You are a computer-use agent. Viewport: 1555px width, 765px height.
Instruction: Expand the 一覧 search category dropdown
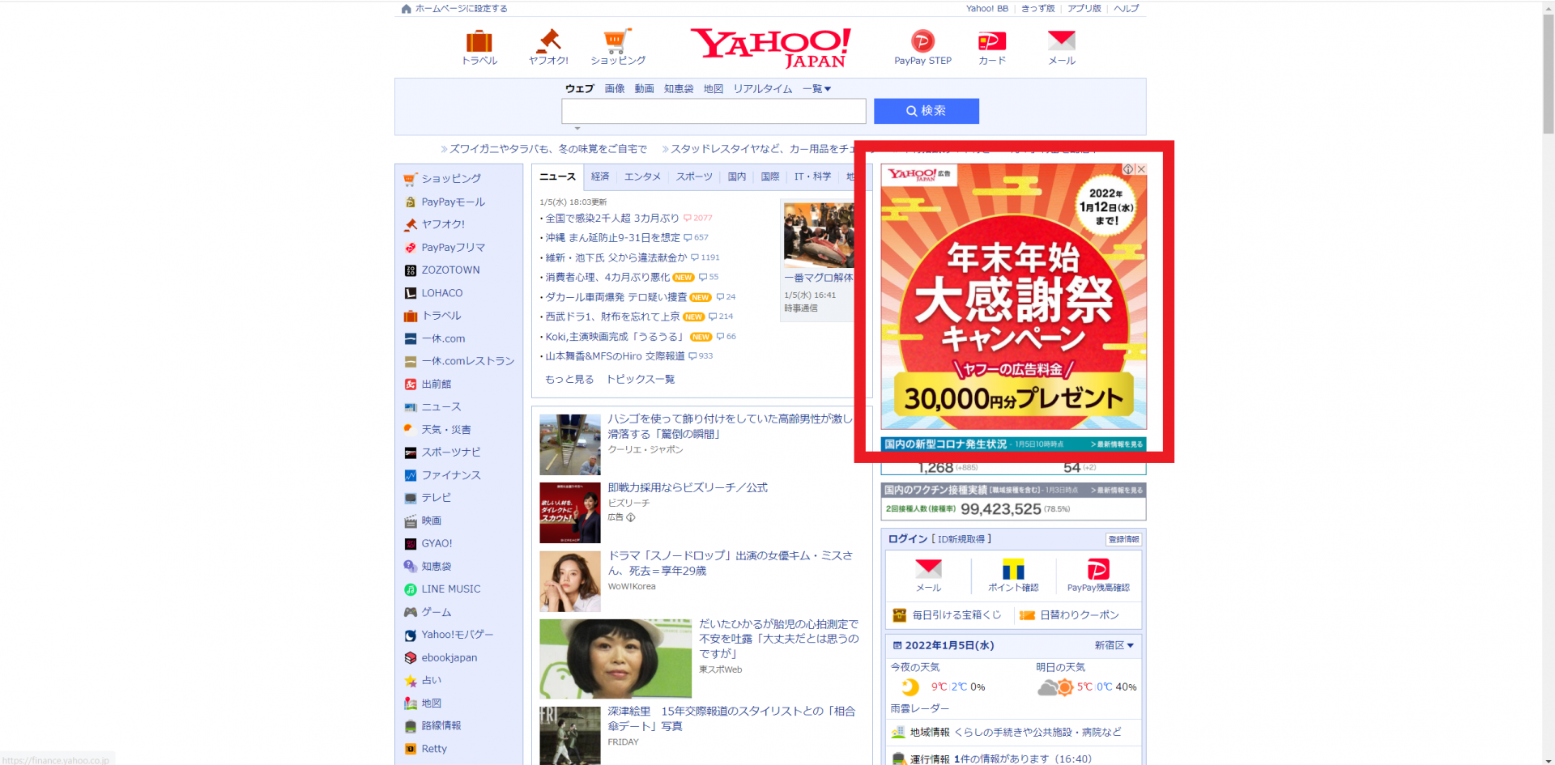pos(816,89)
